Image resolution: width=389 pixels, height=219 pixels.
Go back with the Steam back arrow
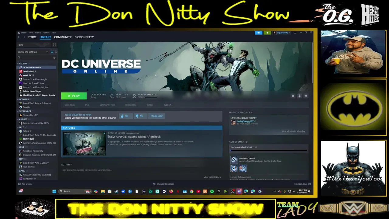pos(19,37)
